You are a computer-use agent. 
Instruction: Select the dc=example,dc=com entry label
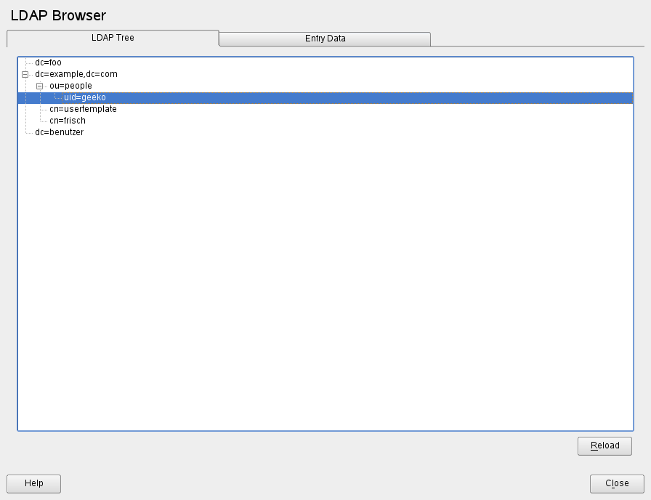pos(76,74)
